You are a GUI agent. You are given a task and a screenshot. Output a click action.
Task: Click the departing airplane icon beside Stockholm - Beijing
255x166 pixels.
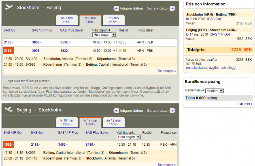pos(8,7)
